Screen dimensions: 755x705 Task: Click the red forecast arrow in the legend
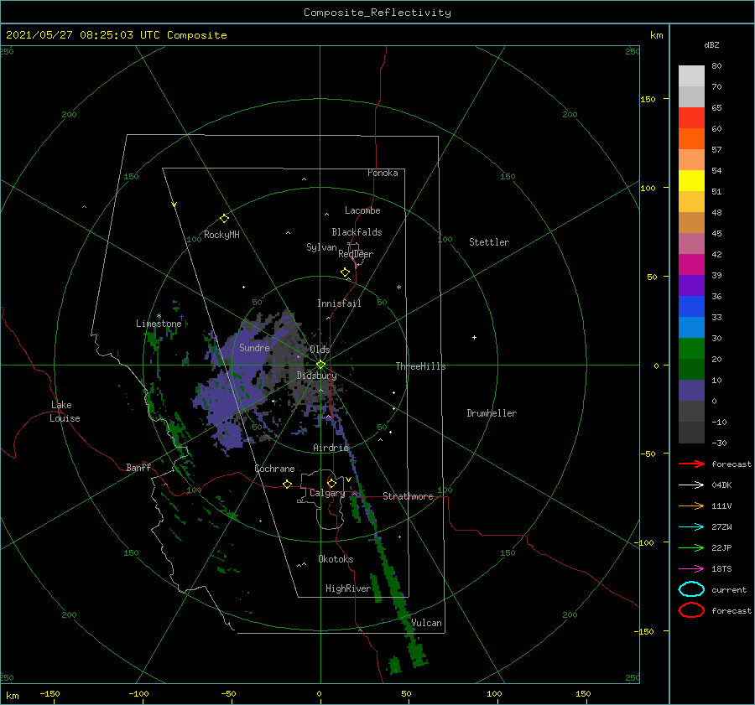(691, 464)
